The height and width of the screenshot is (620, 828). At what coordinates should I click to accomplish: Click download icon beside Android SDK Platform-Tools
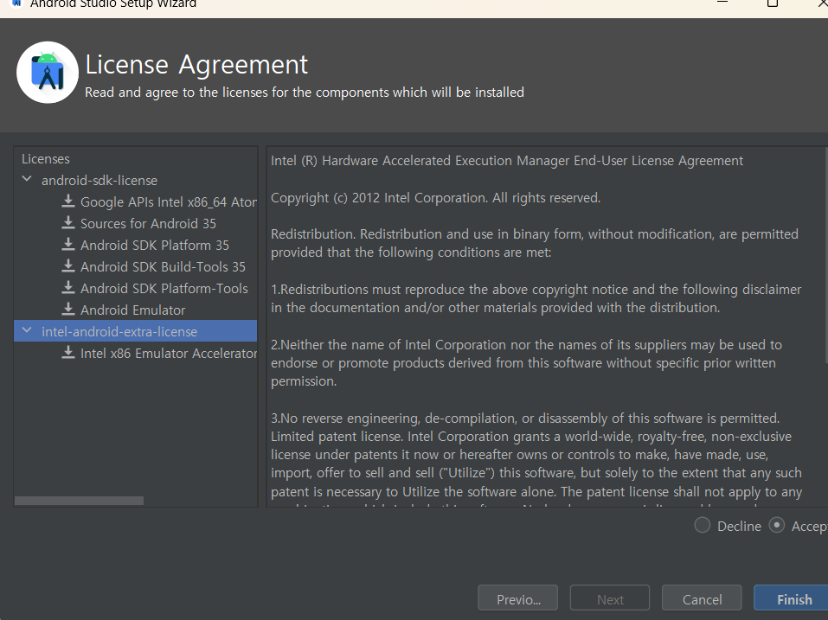(68, 288)
